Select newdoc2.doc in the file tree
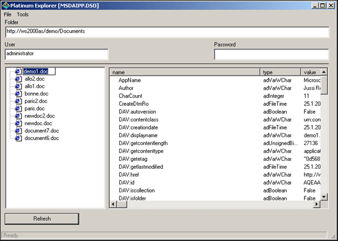This screenshot has width=338, height=241. pos(39,115)
